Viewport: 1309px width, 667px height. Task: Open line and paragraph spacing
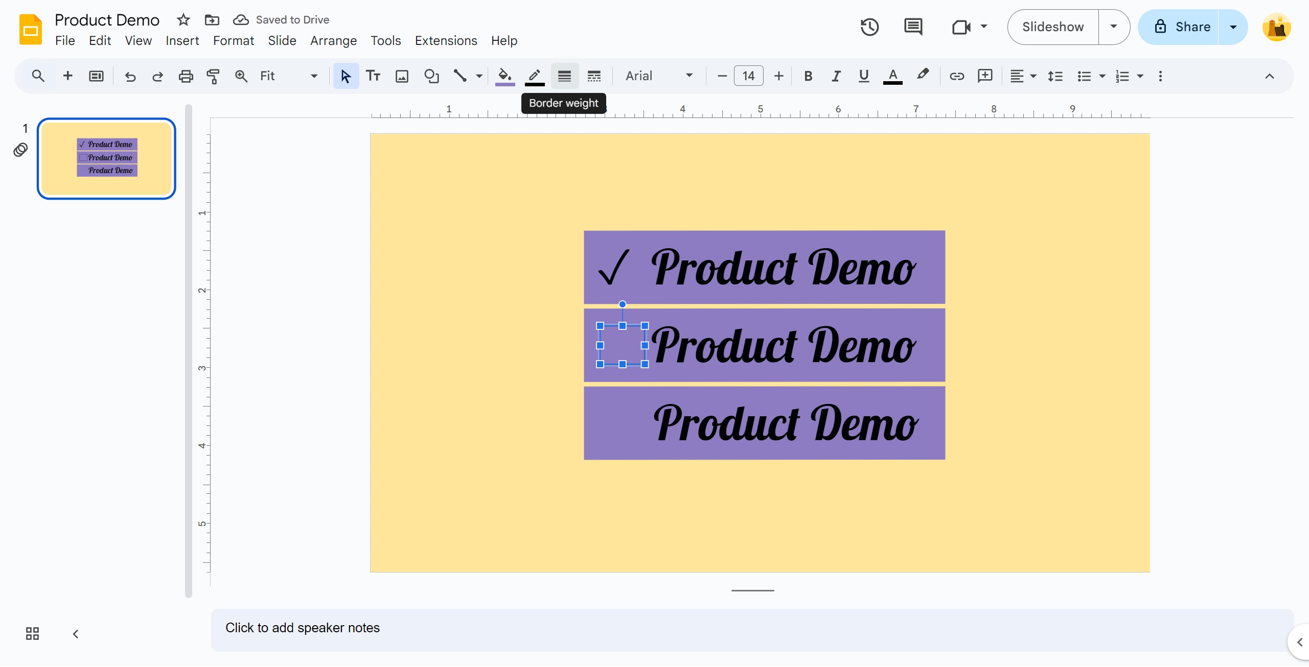tap(1055, 76)
